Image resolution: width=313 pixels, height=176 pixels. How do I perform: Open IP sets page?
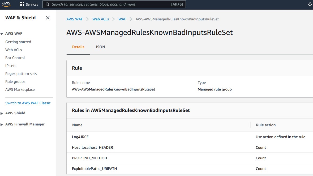(x=11, y=66)
